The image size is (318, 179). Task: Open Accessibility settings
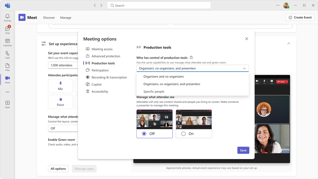click(97, 91)
